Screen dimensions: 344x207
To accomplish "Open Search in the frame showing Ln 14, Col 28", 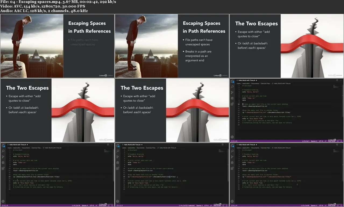I will click(3, 151).
